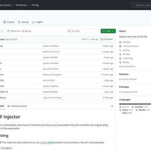The image size is (151, 151).
Task: Click Report repository link
Action: pyautogui.click(x=127, y=66)
